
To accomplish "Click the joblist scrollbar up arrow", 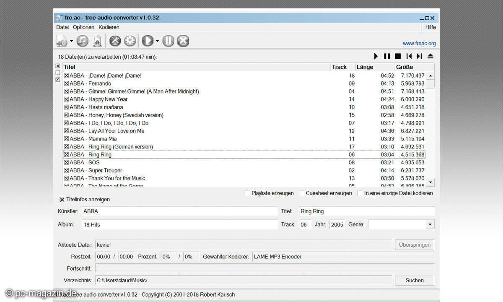I will (430, 75).
